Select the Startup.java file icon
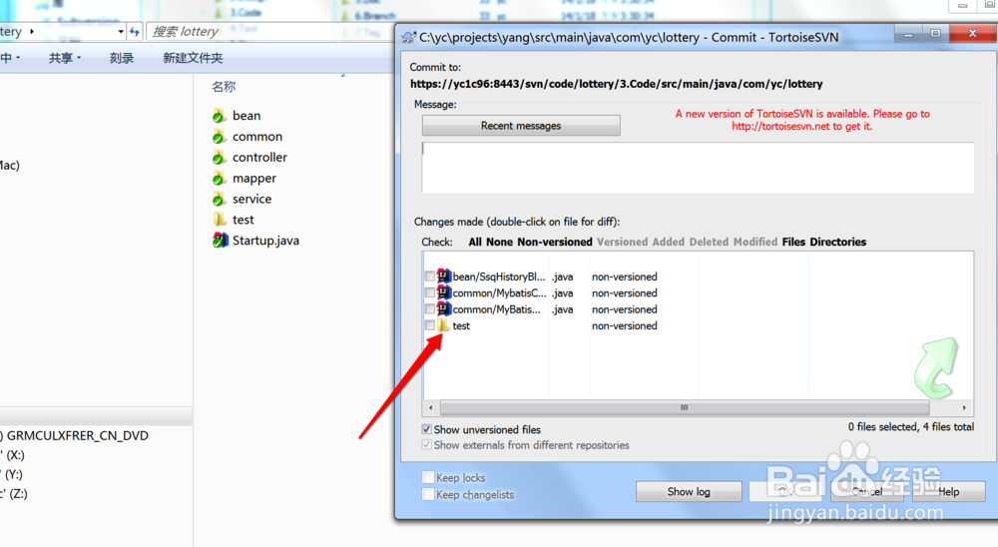The image size is (998, 547). [x=221, y=241]
